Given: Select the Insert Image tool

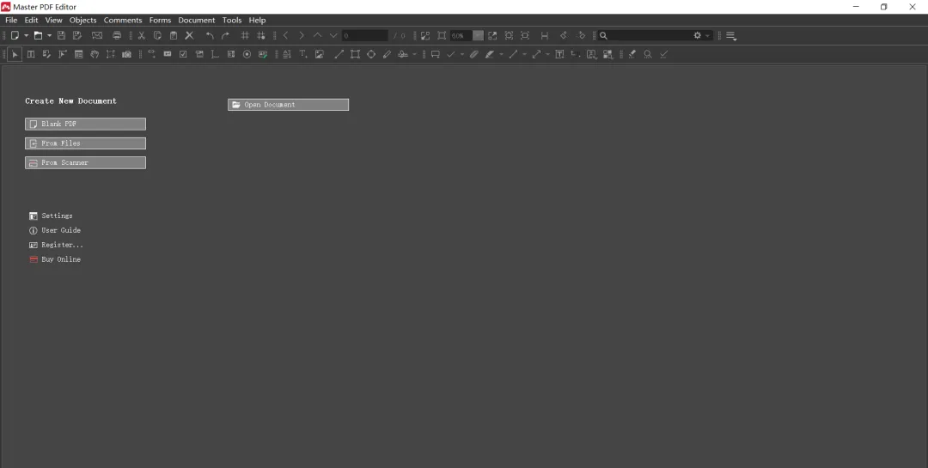Looking at the screenshot, I should (320, 54).
